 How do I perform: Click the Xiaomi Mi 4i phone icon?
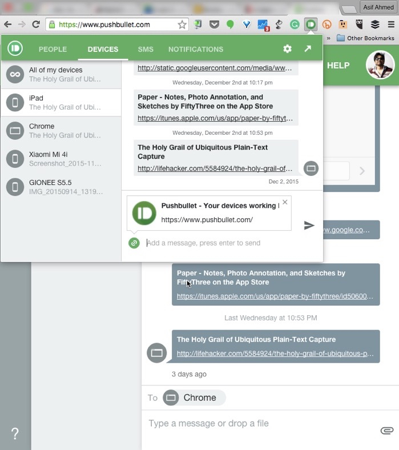(x=15, y=159)
